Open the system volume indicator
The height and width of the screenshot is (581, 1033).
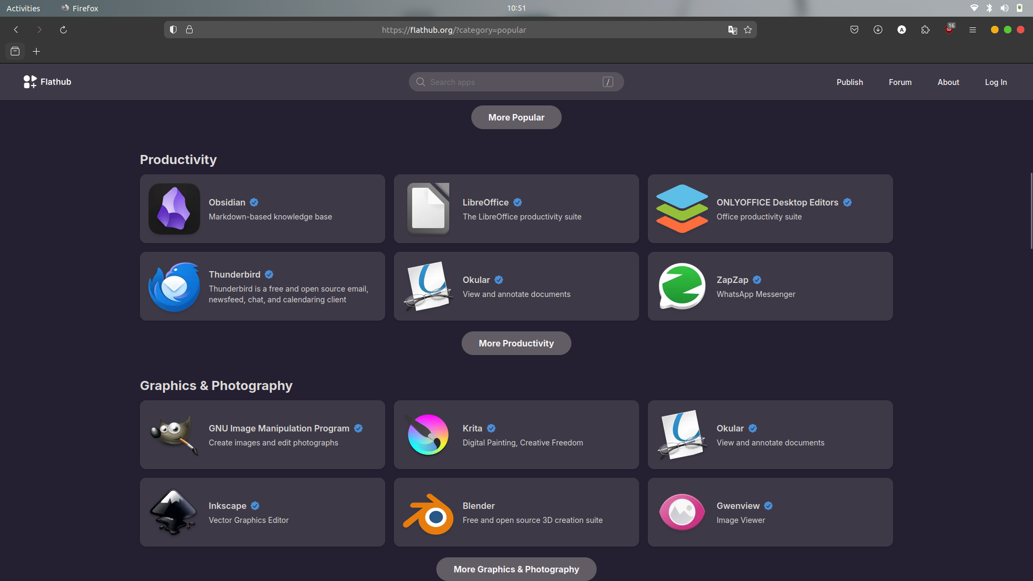(x=1004, y=8)
